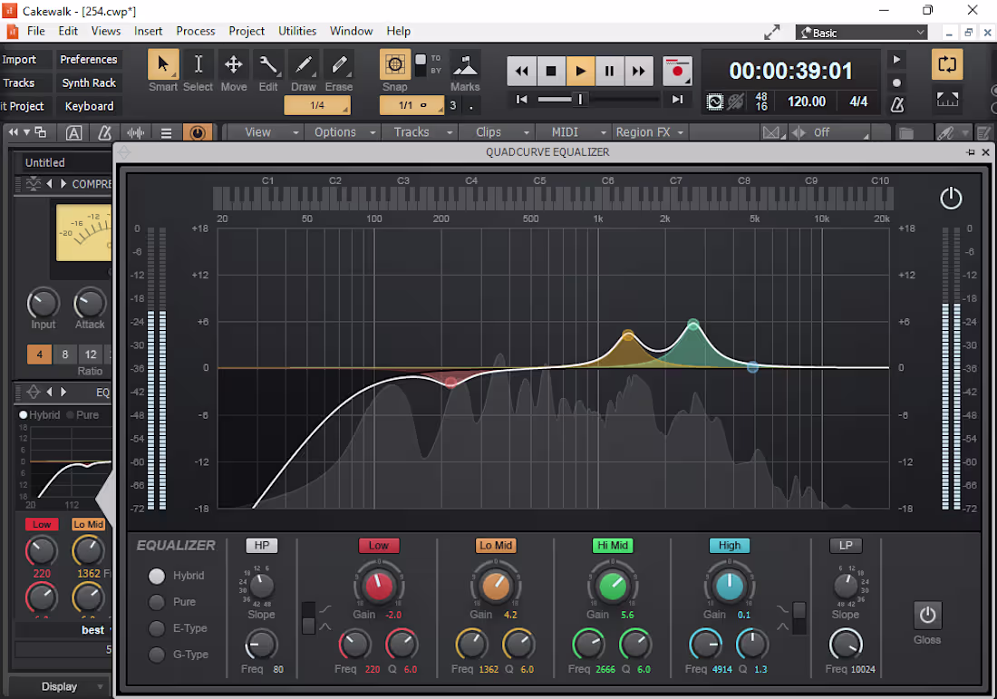997x699 pixels.
Task: Open the Region FX dropdown menu
Action: click(649, 132)
